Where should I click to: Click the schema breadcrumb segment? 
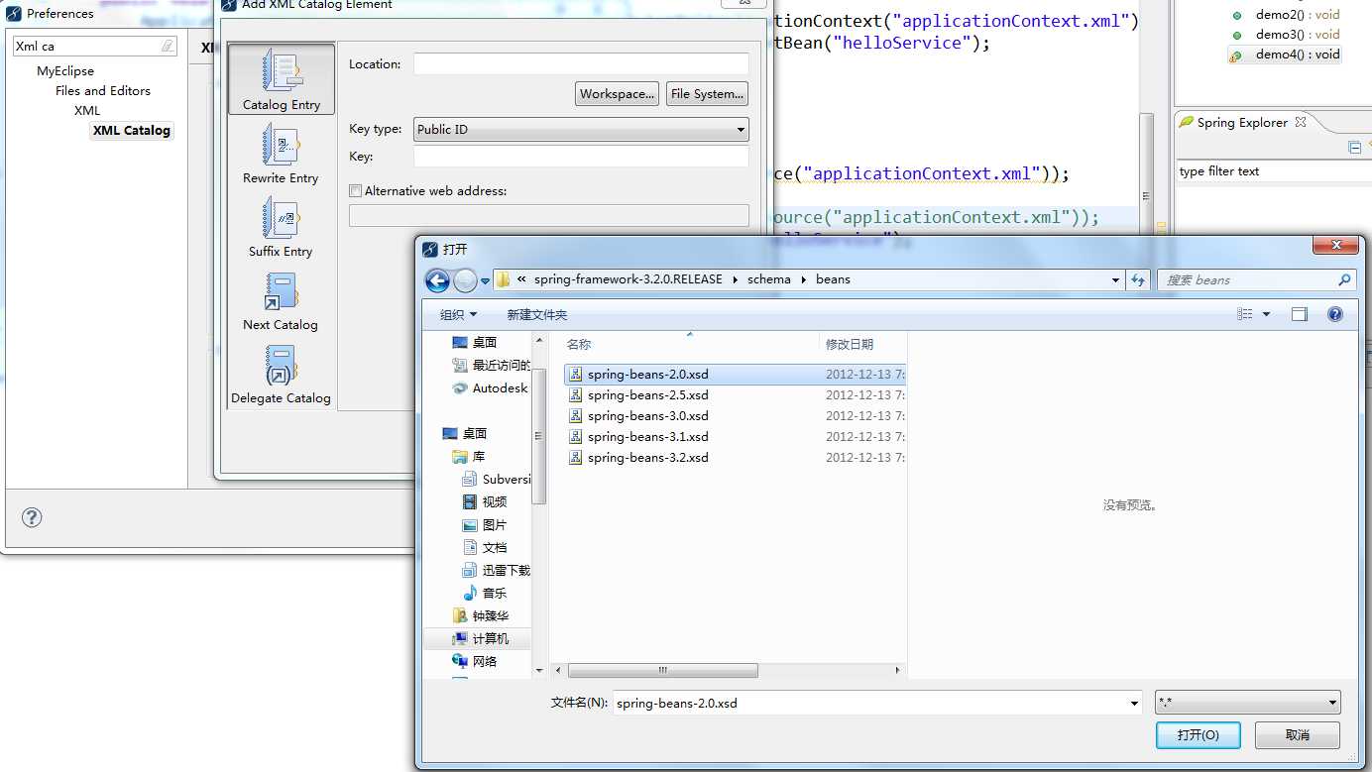(x=769, y=279)
